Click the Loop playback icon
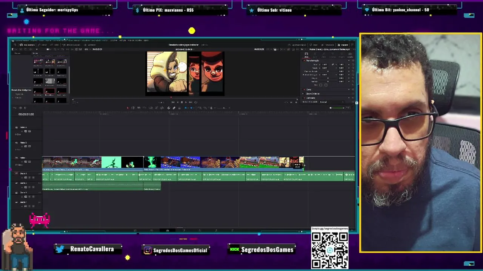Image resolution: width=483 pixels, height=271 pixels. tap(195, 102)
